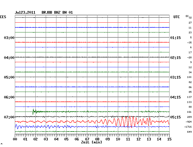Select the DC offset value -28

[x=189, y=57]
